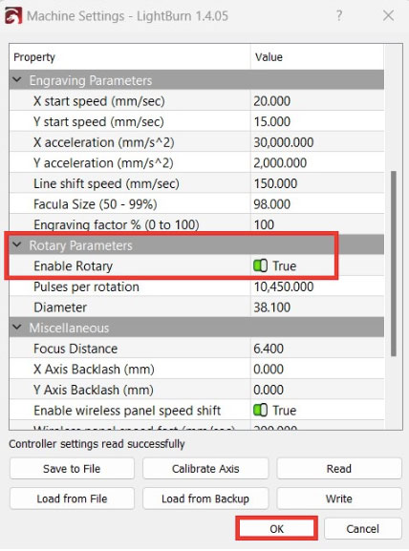Click the vertical scrollbar of the settings list
Screen dimensions: 409x551
tap(394, 264)
